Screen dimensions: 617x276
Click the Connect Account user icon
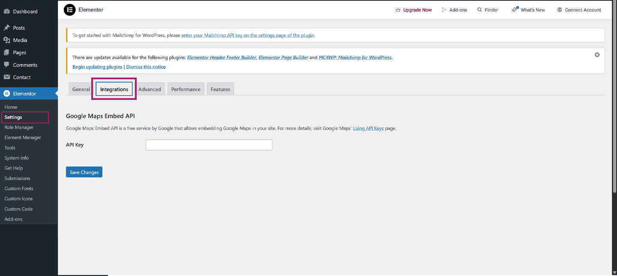tap(560, 10)
